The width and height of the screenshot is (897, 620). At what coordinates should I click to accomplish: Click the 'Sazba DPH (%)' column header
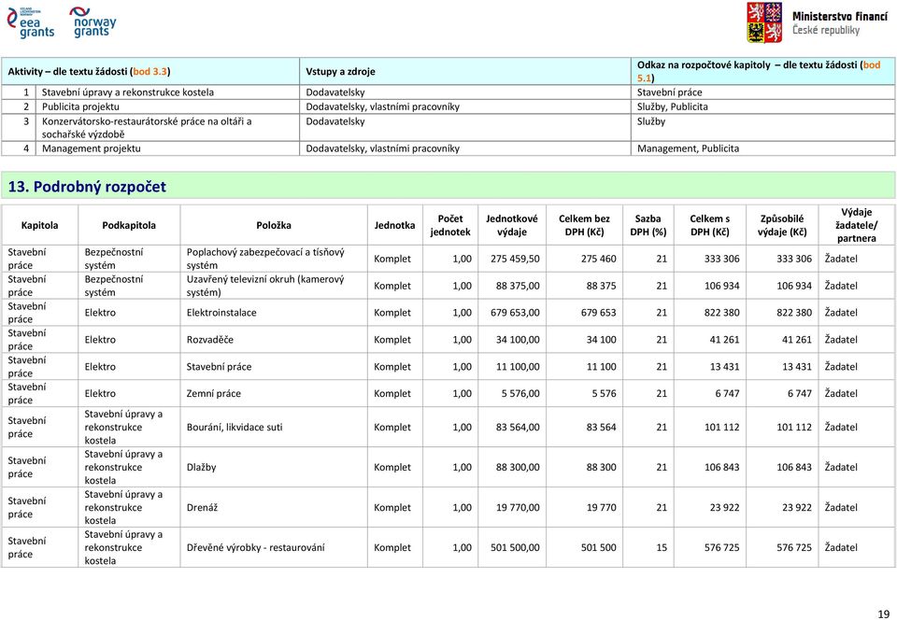[648, 225]
